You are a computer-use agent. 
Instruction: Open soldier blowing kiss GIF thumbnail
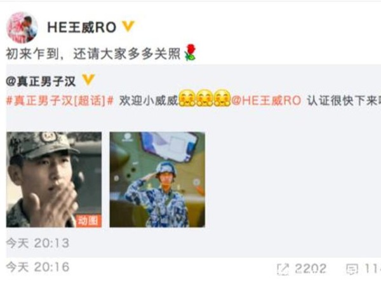point(54,180)
